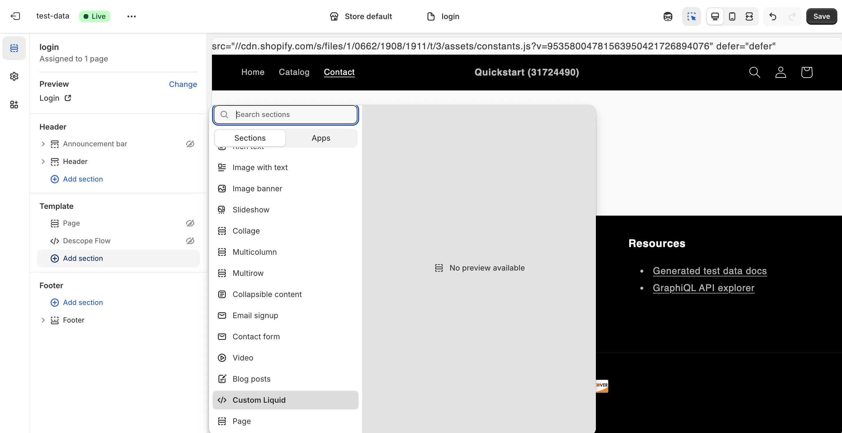Screen dimensions: 842x433
Task: Click Quickstart (31724490) store title
Action: (527, 72)
